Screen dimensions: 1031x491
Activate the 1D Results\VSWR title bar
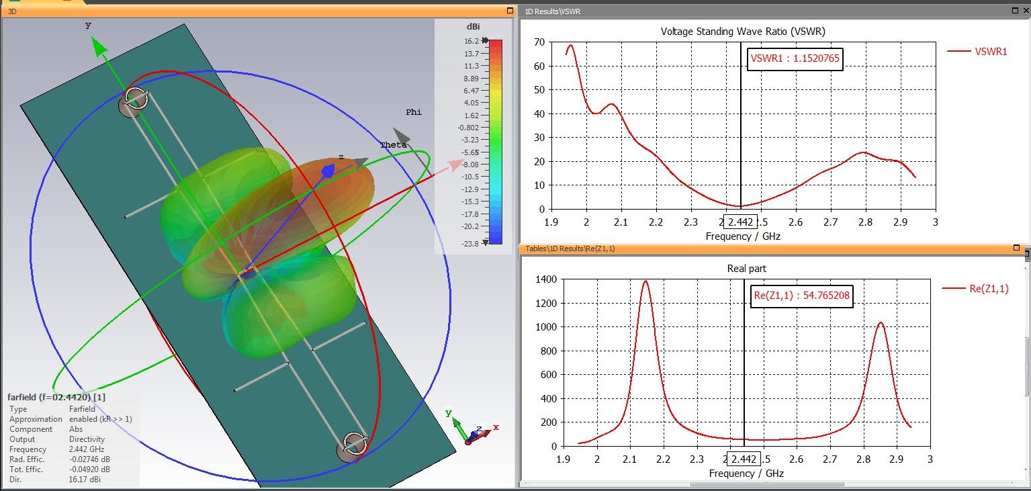[x=774, y=11]
